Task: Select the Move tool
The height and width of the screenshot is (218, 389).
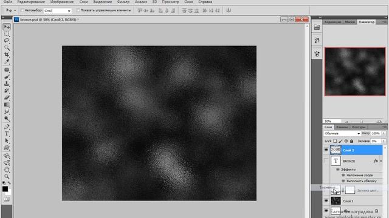Action: tap(7, 27)
